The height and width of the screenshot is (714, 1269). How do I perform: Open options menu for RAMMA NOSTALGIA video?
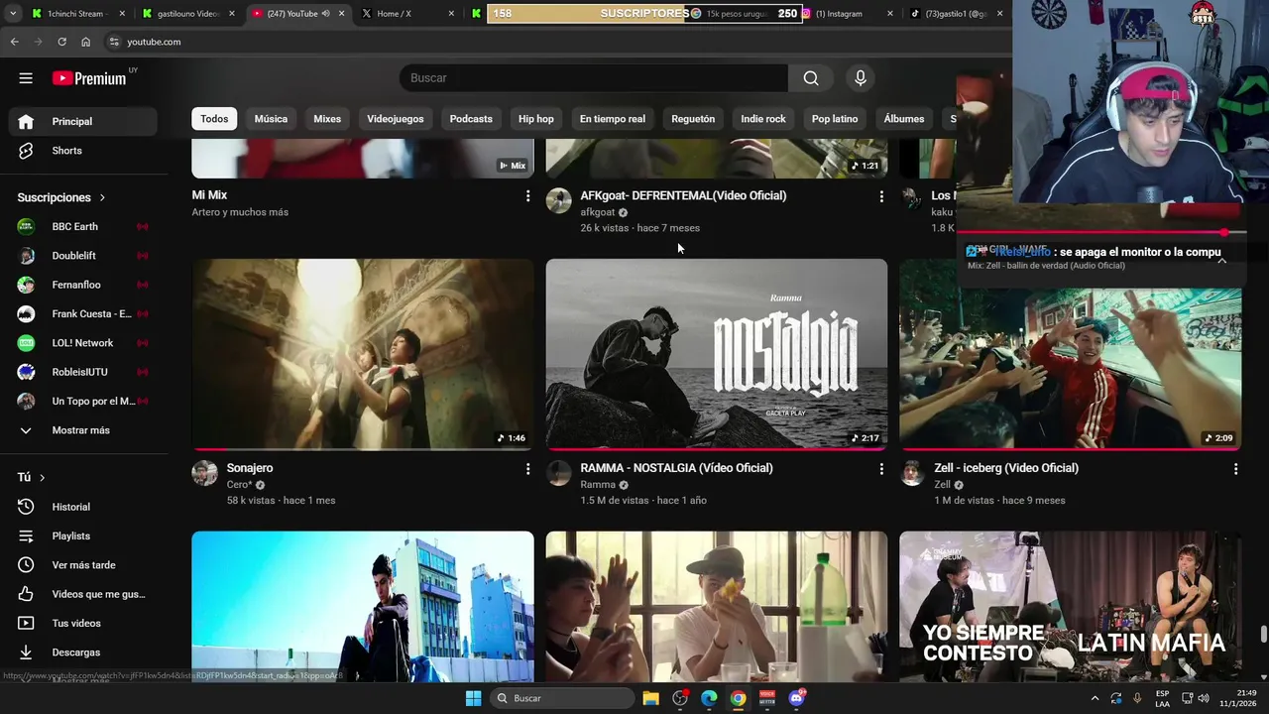[881, 469]
